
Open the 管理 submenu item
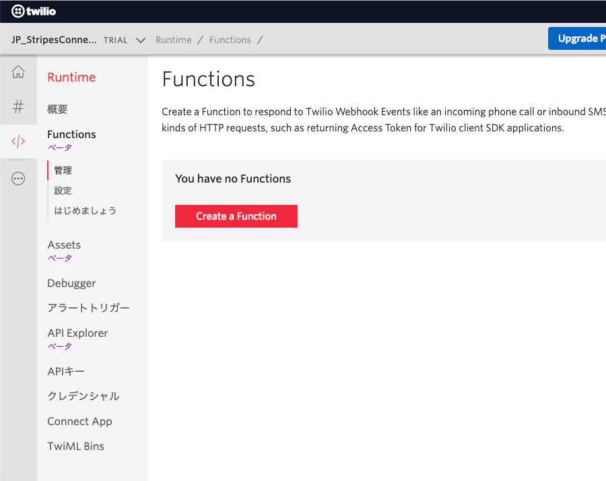[x=63, y=170]
